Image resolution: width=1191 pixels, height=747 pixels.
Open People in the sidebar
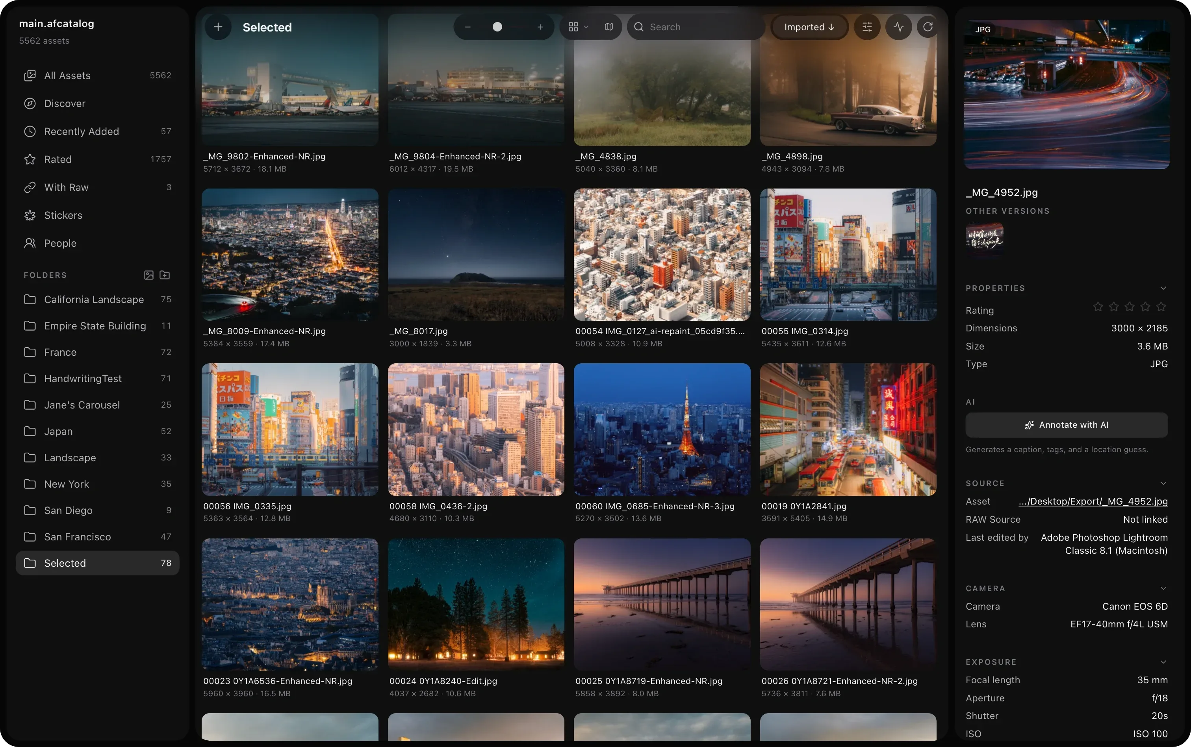pyautogui.click(x=97, y=244)
